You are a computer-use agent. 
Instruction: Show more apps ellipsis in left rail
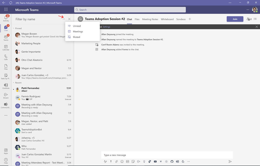pyautogui.click(x=6, y=115)
